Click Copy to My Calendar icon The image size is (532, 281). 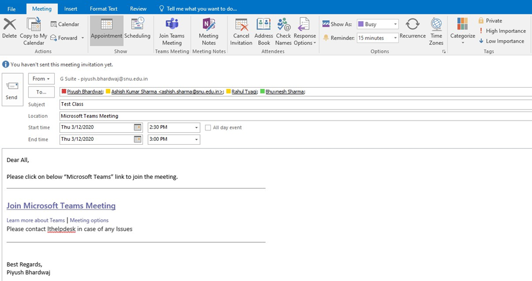(x=33, y=24)
